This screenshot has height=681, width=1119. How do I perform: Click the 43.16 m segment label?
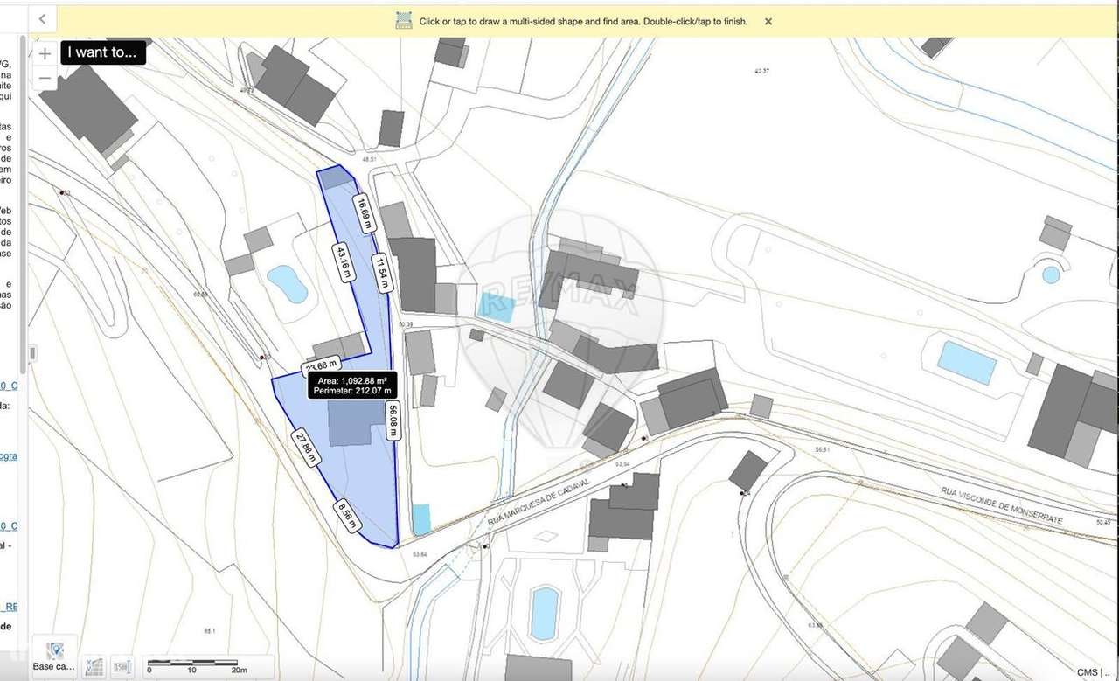point(344,262)
